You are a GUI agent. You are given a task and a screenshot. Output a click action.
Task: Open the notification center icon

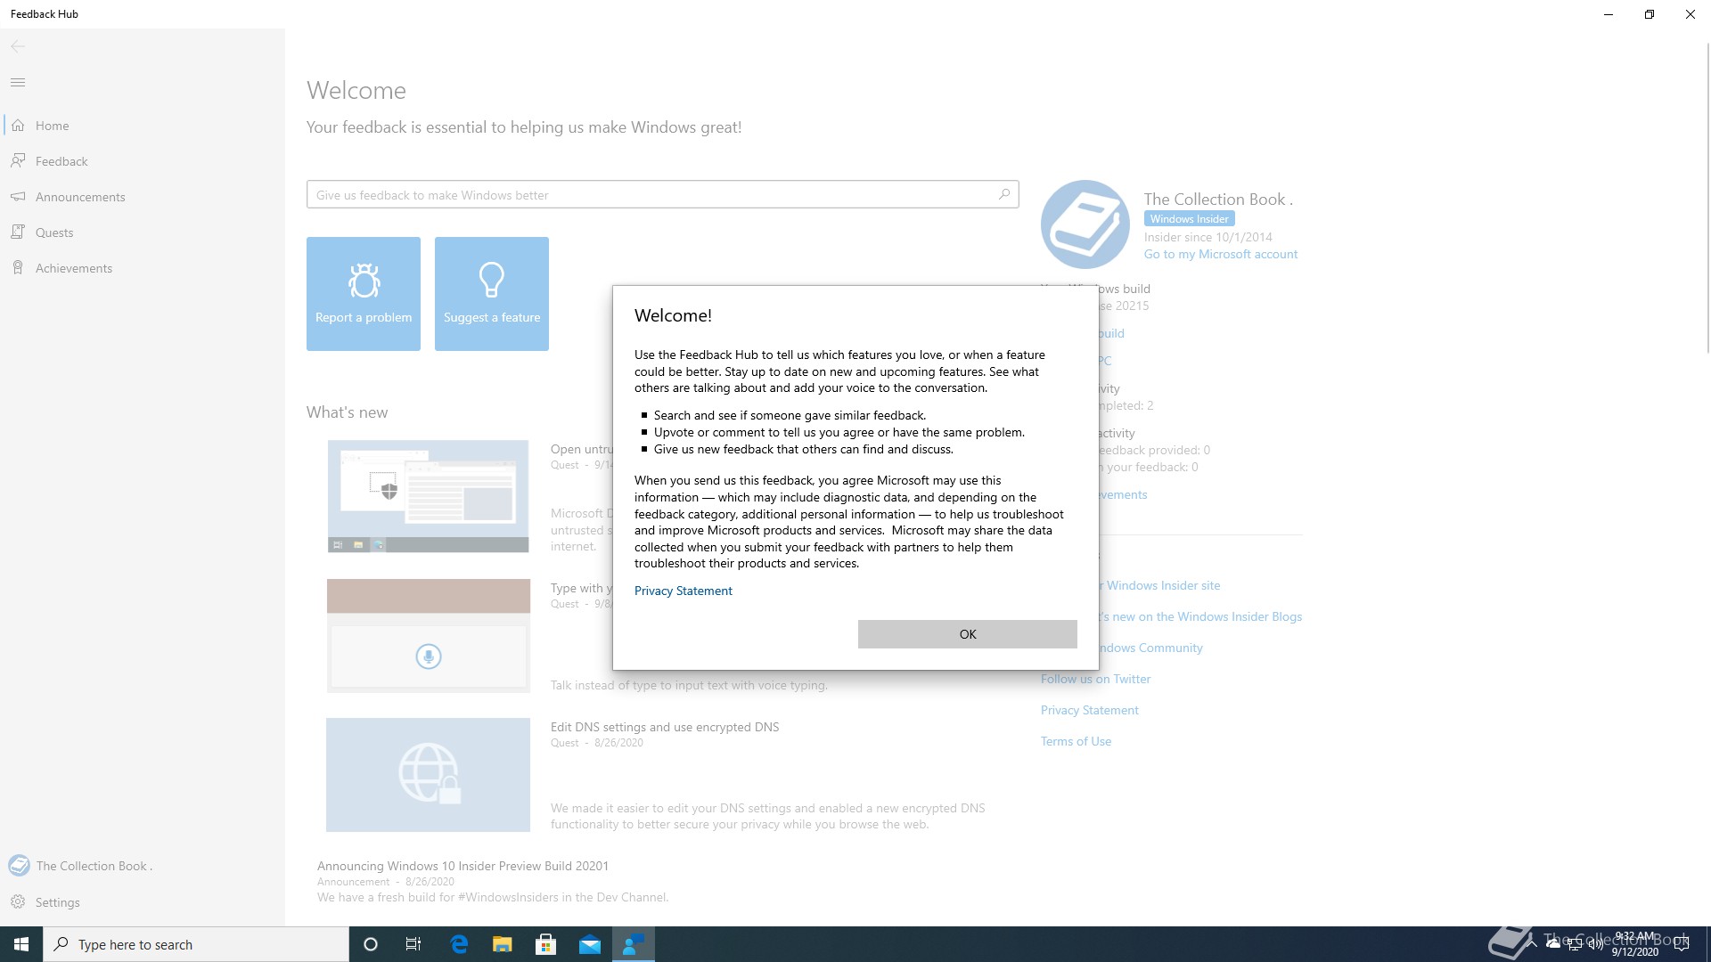1682,944
